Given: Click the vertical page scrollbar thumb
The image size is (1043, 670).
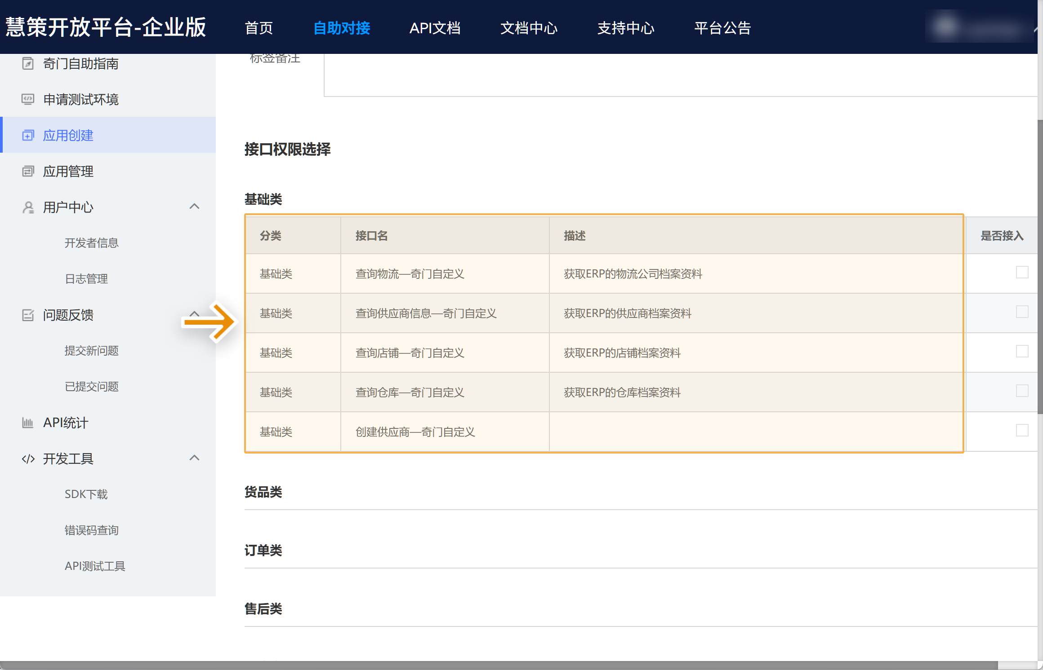Looking at the screenshot, I should point(1040,267).
